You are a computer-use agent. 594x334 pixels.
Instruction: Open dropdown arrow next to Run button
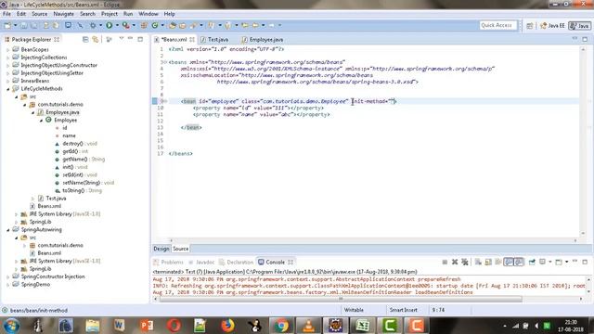[117, 25]
